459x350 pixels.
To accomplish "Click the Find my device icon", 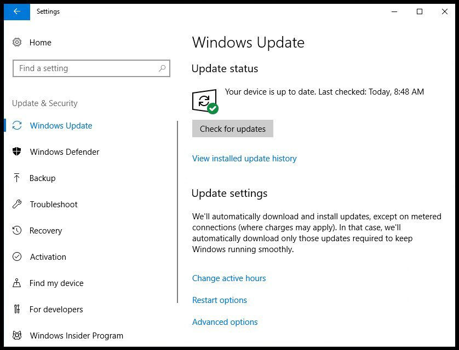I will [x=17, y=283].
